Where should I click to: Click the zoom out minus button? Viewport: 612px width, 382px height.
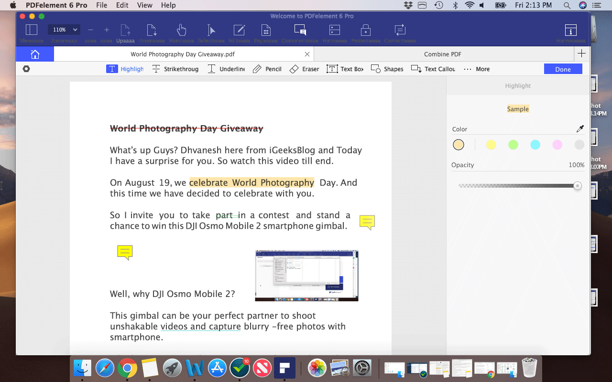pyautogui.click(x=91, y=30)
